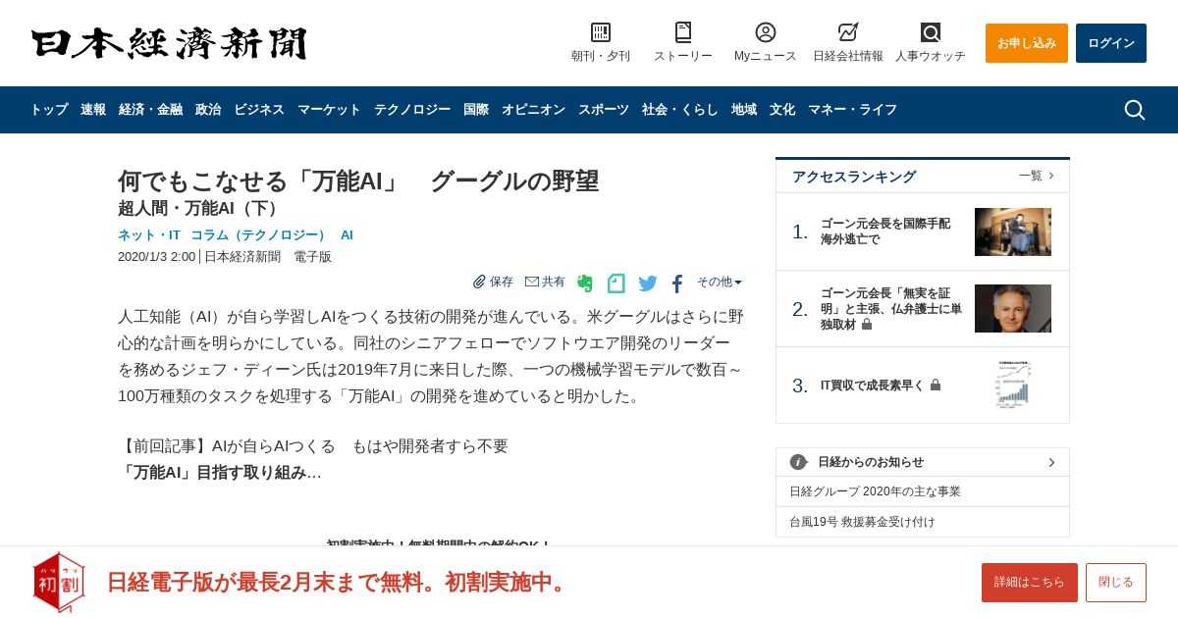Open the 政治 section
The width and height of the screenshot is (1178, 618).
[x=208, y=110]
